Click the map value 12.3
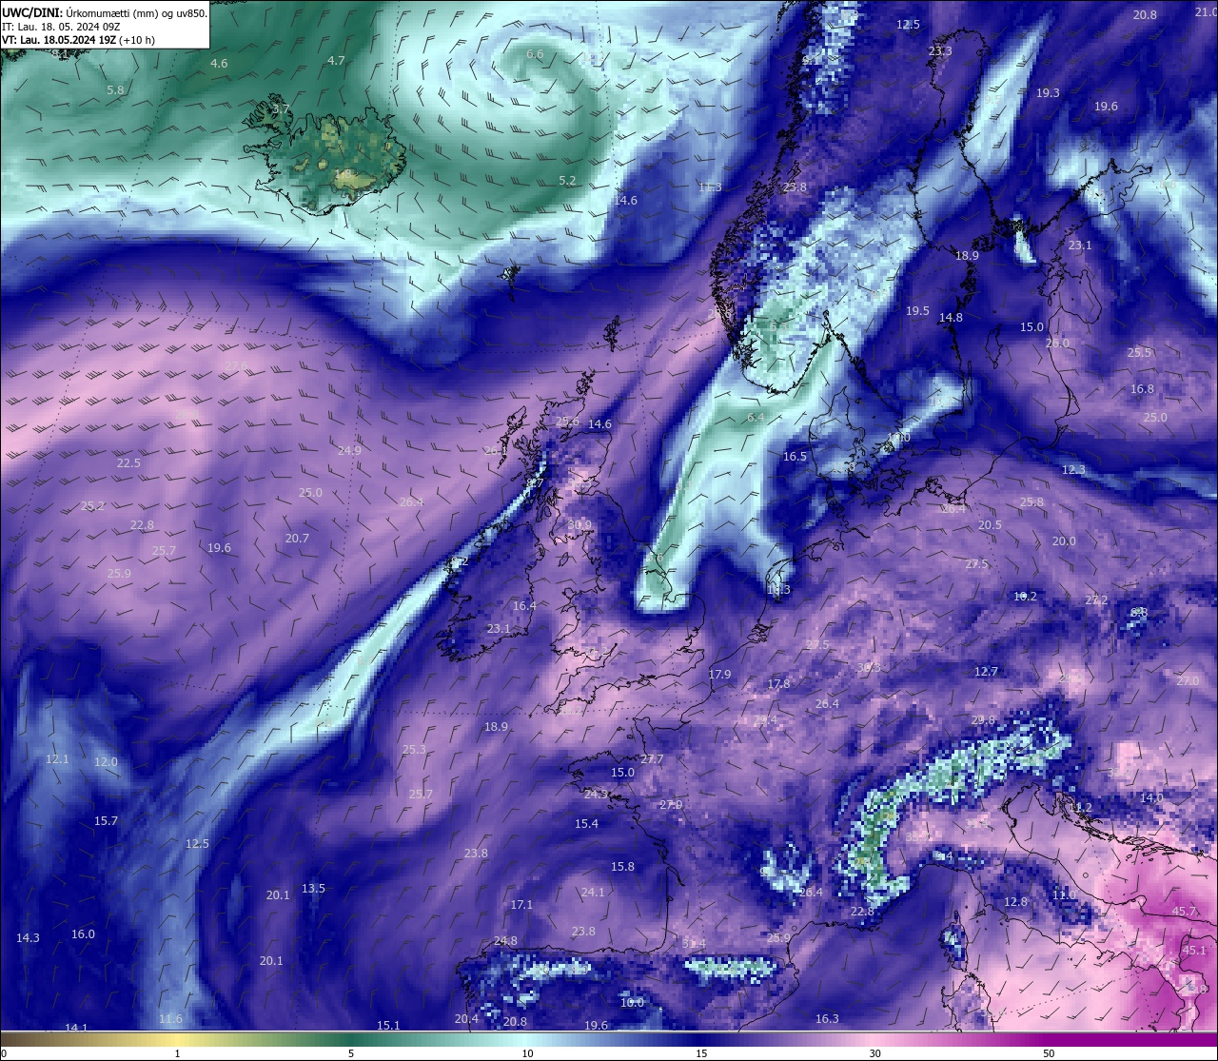 pos(1073,469)
